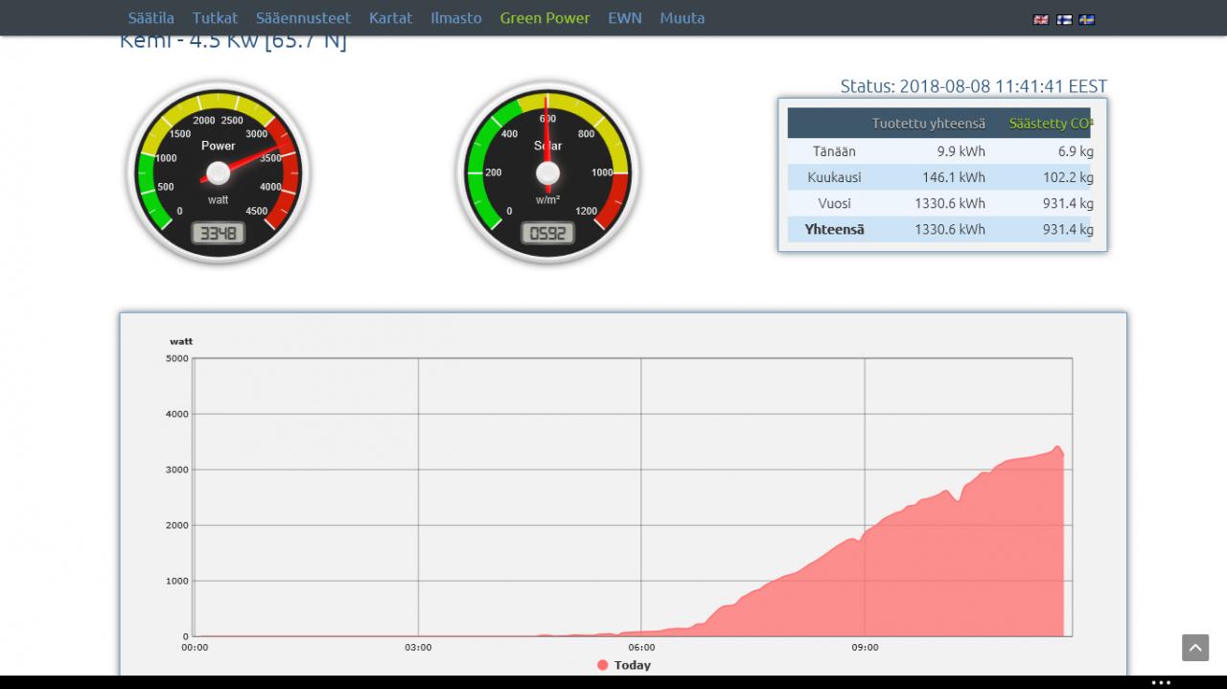The height and width of the screenshot is (689, 1227).
Task: Click the 931.4 kg value in Yhteensä row
Action: (x=1068, y=229)
